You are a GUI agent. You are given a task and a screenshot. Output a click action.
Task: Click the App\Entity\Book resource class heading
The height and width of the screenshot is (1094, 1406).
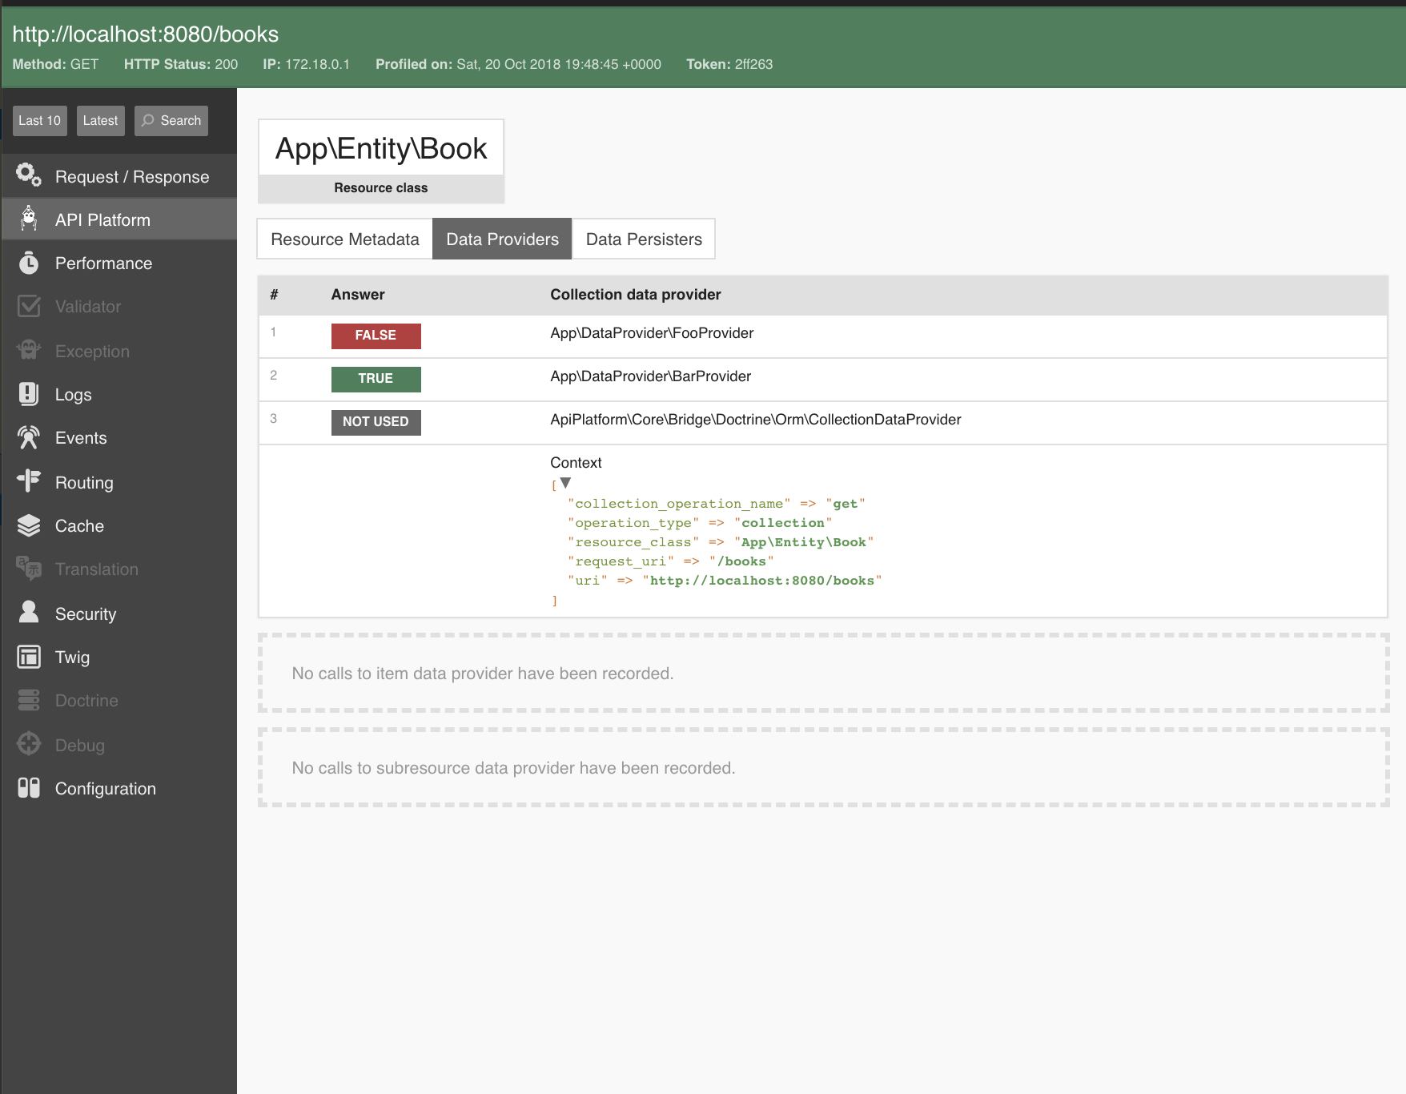pos(381,148)
